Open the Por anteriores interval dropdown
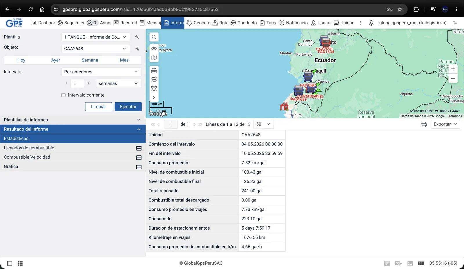 click(x=101, y=72)
